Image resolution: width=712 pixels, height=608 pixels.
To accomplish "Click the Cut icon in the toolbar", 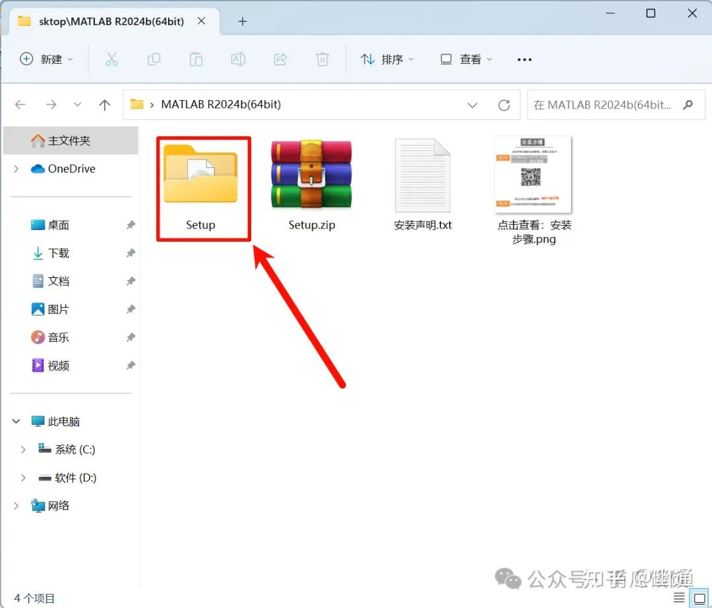I will 112,59.
